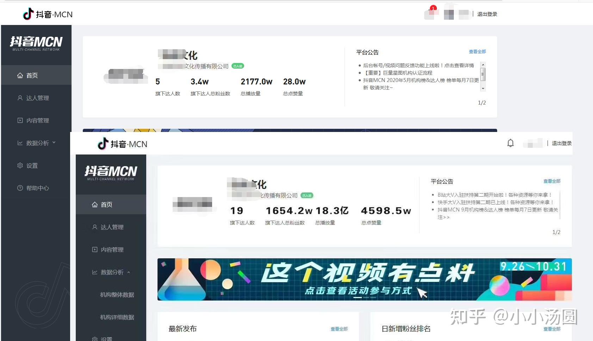Click the blurred avatar in back window profile card
Image resolution: width=593 pixels, height=341 pixels.
tap(126, 75)
